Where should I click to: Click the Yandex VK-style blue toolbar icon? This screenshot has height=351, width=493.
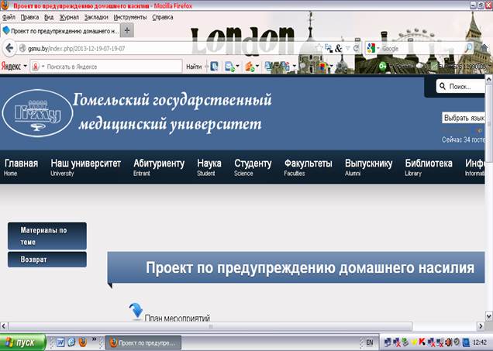[215, 67]
